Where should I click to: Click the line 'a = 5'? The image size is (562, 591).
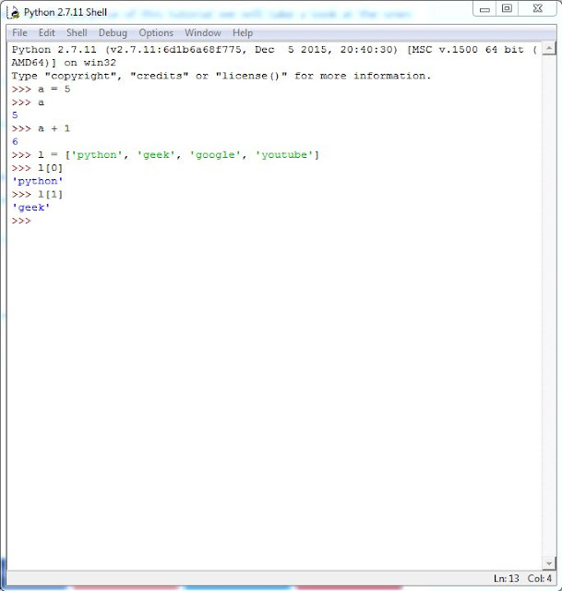pos(54,90)
